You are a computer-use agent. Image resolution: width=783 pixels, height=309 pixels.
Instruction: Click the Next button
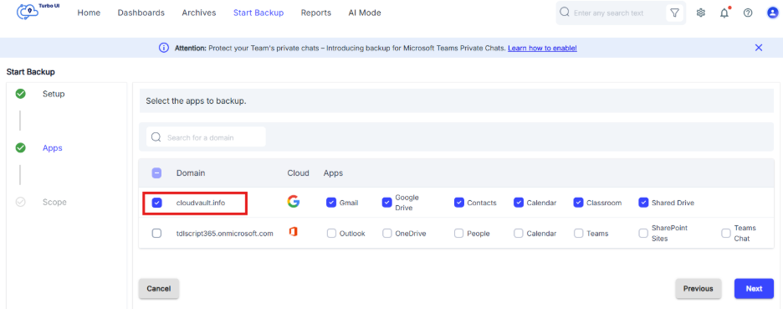754,289
